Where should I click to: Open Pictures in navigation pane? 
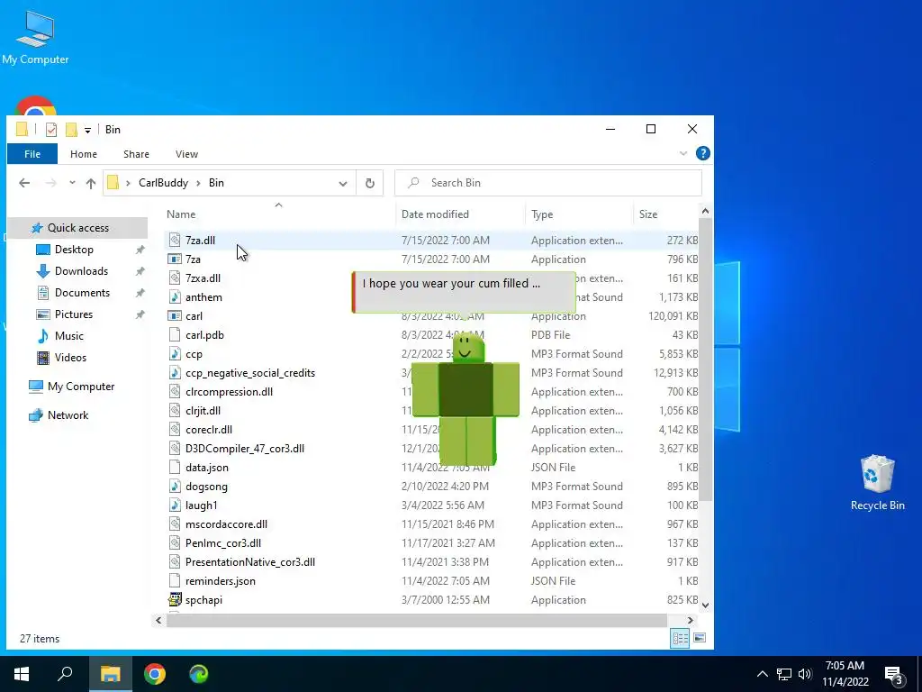pyautogui.click(x=74, y=314)
